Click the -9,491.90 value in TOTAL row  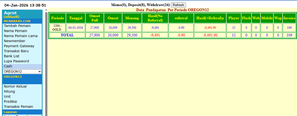[x=210, y=35]
